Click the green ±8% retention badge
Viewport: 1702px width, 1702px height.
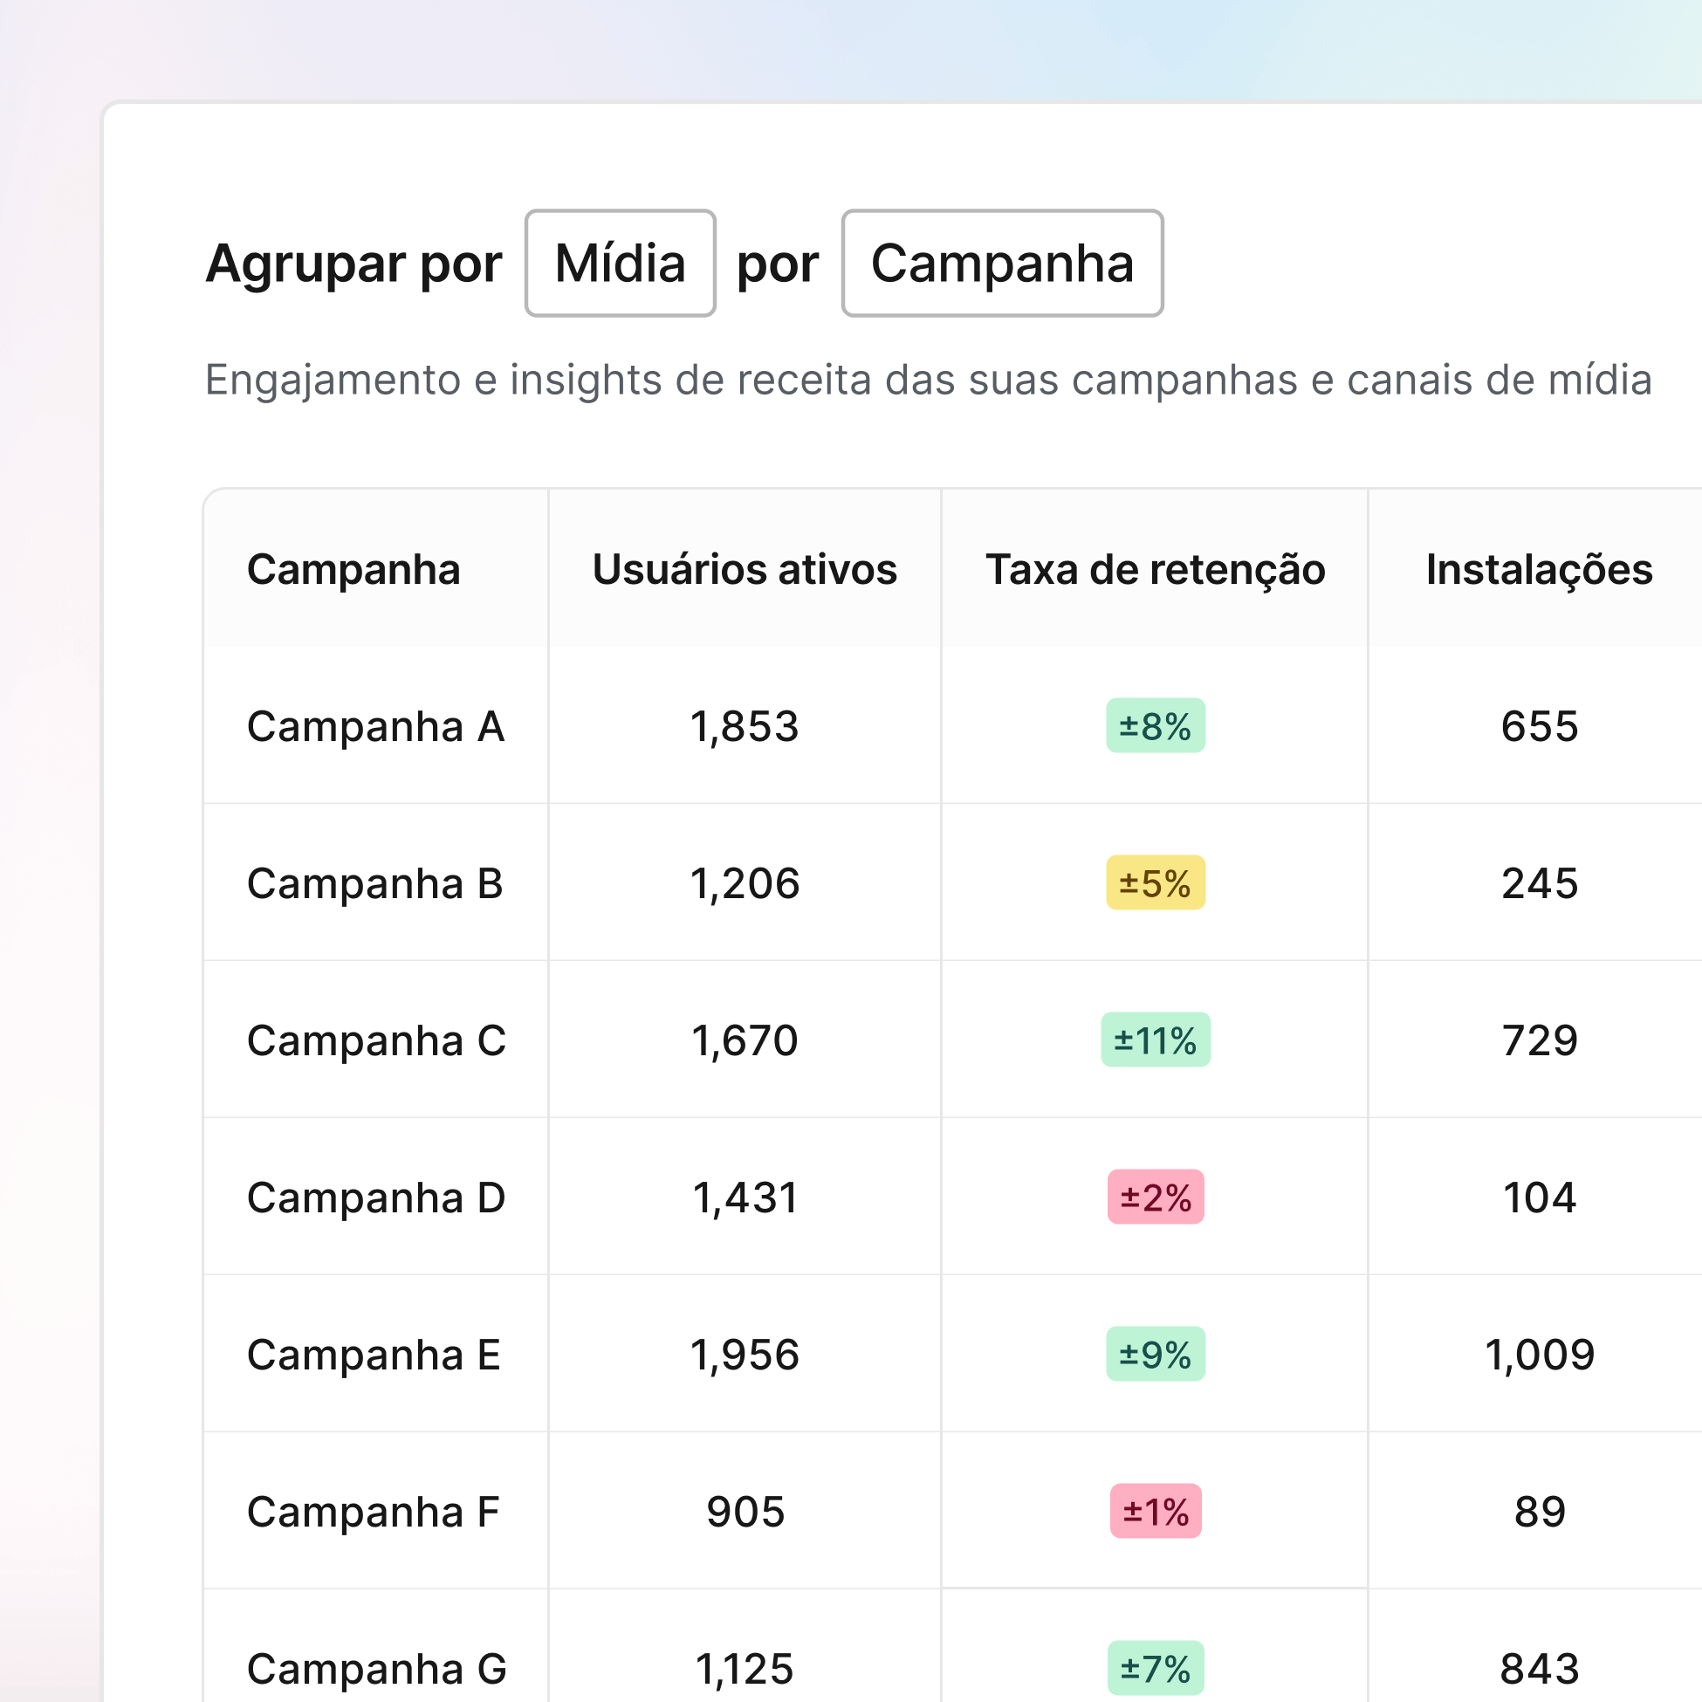[x=1155, y=727]
